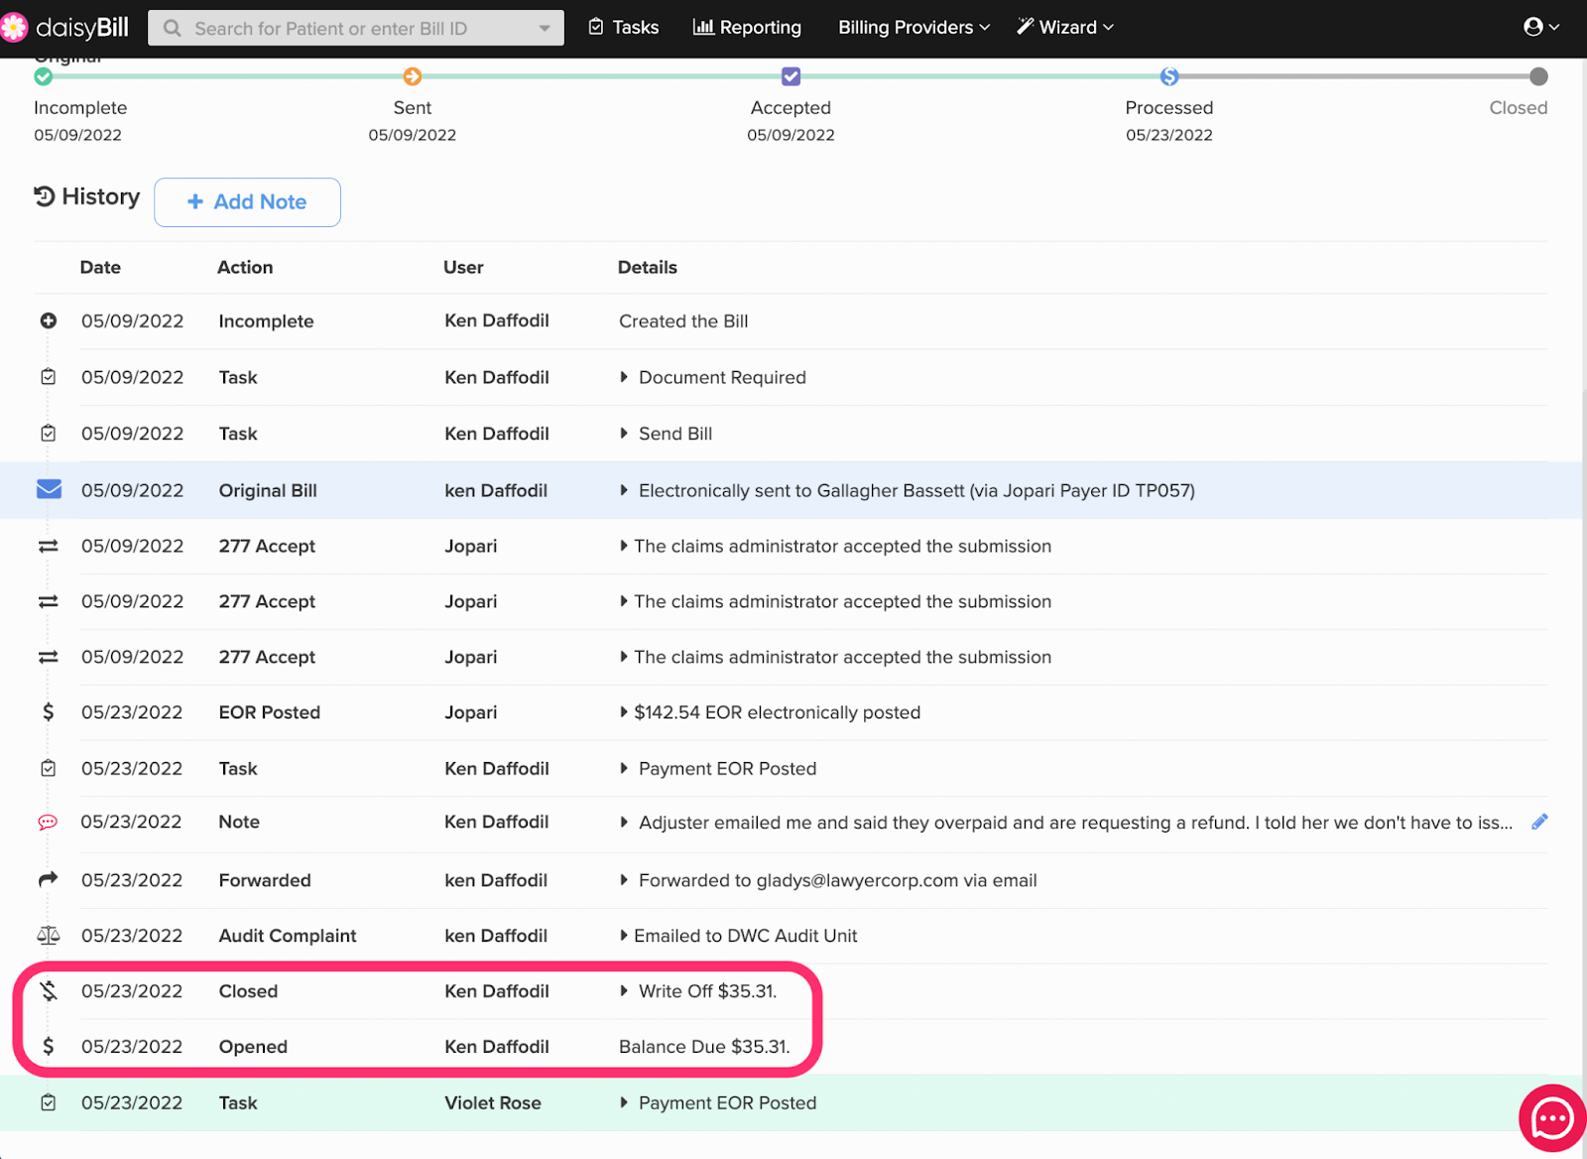Select the 'Created the Bill' details text
This screenshot has width=1587, height=1159.
click(683, 322)
